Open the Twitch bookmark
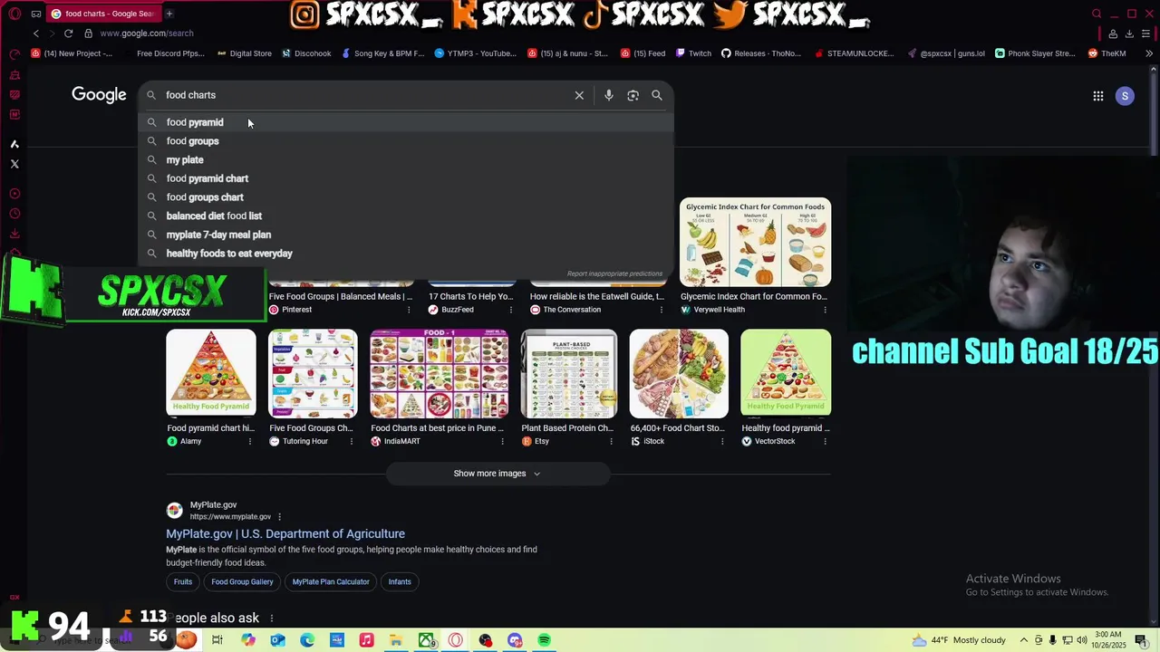 [x=693, y=53]
